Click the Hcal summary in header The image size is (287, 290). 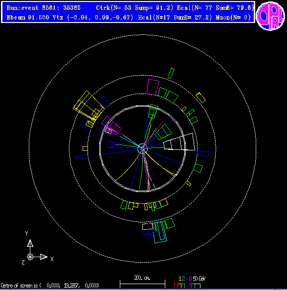pos(175,18)
